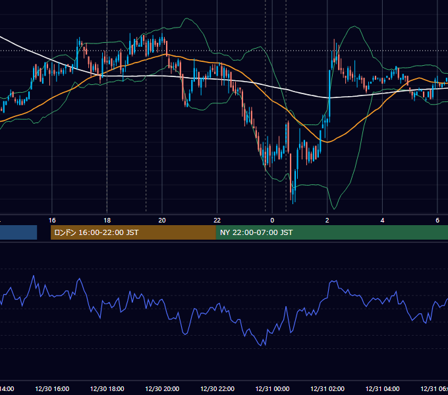The image size is (448, 395).
Task: Click the 12/30 20:00 time label
Action: click(x=162, y=388)
